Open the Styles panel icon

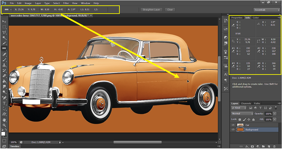pyautogui.click(x=226, y=44)
